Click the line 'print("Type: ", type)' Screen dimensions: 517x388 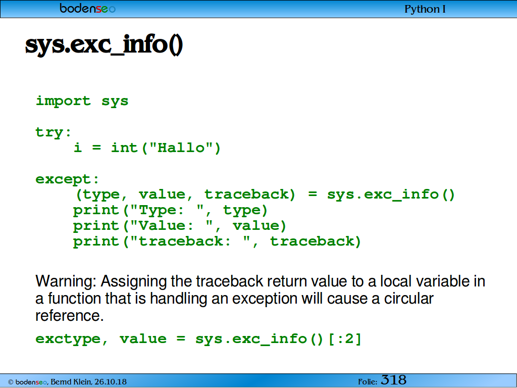coord(171,210)
